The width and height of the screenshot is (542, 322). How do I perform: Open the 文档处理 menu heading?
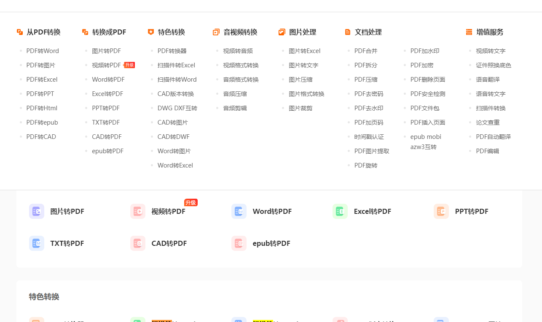point(368,32)
